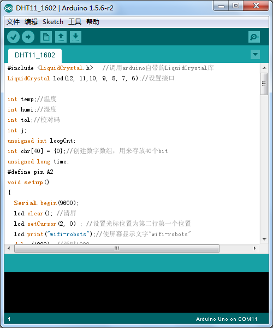Image resolution: width=273 pixels, height=328 pixels.
Task: Select the DHT11_1602 tab
Action: [35, 55]
